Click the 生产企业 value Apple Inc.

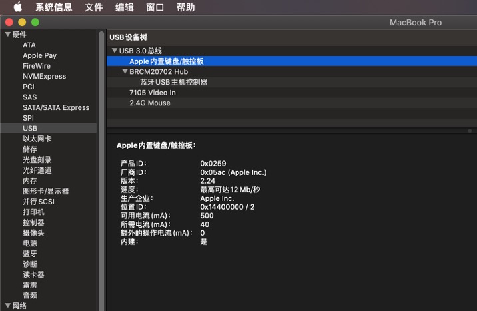pyautogui.click(x=217, y=198)
